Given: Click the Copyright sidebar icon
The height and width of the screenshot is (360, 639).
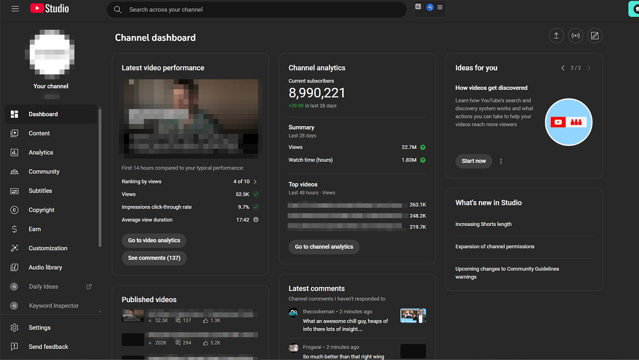Looking at the screenshot, I should (x=14, y=210).
